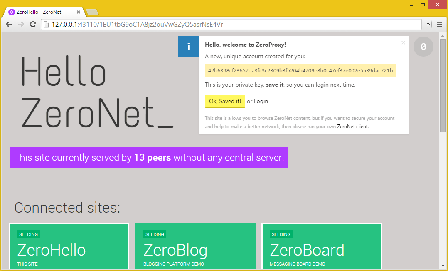This screenshot has height=271, width=448.
Task: Click the Connected sites: heading
Action: point(67,207)
